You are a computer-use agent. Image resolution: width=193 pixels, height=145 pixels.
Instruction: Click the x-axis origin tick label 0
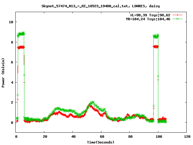point(16,137)
